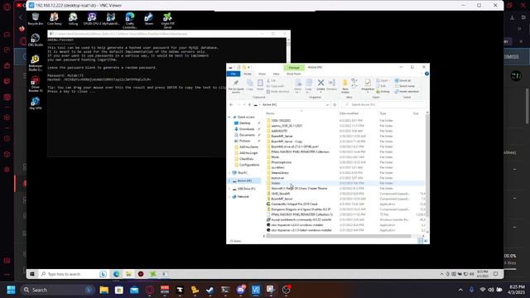
Task: Switch to the Home ribbon tab
Action: point(248,74)
